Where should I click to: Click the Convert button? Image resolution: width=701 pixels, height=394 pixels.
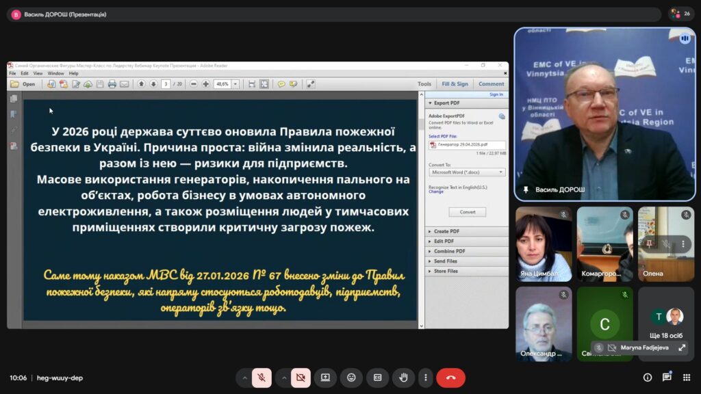(467, 212)
